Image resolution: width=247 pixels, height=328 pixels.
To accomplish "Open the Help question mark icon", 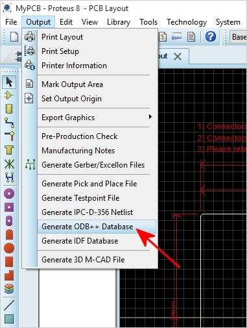I will (x=210, y=36).
